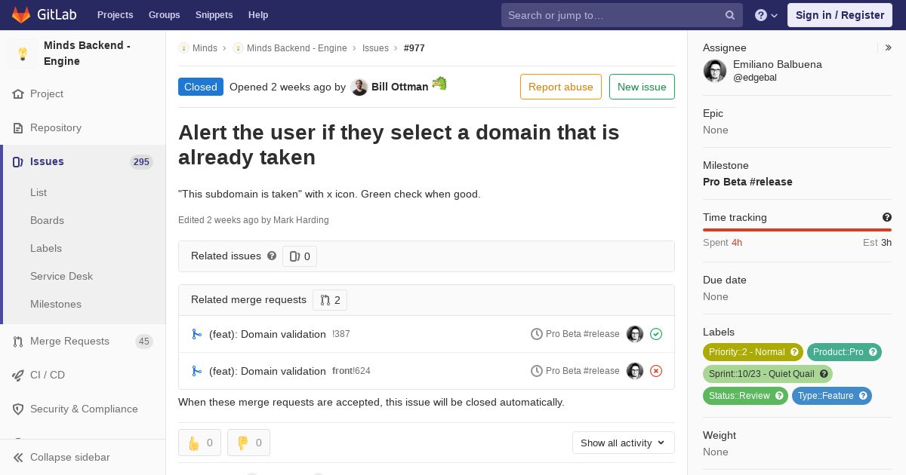The height and width of the screenshot is (475, 906).
Task: Open the Help dropdown in navbar
Action: point(766,15)
